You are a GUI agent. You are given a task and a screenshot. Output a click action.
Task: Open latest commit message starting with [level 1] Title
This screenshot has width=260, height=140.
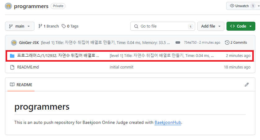(105, 42)
